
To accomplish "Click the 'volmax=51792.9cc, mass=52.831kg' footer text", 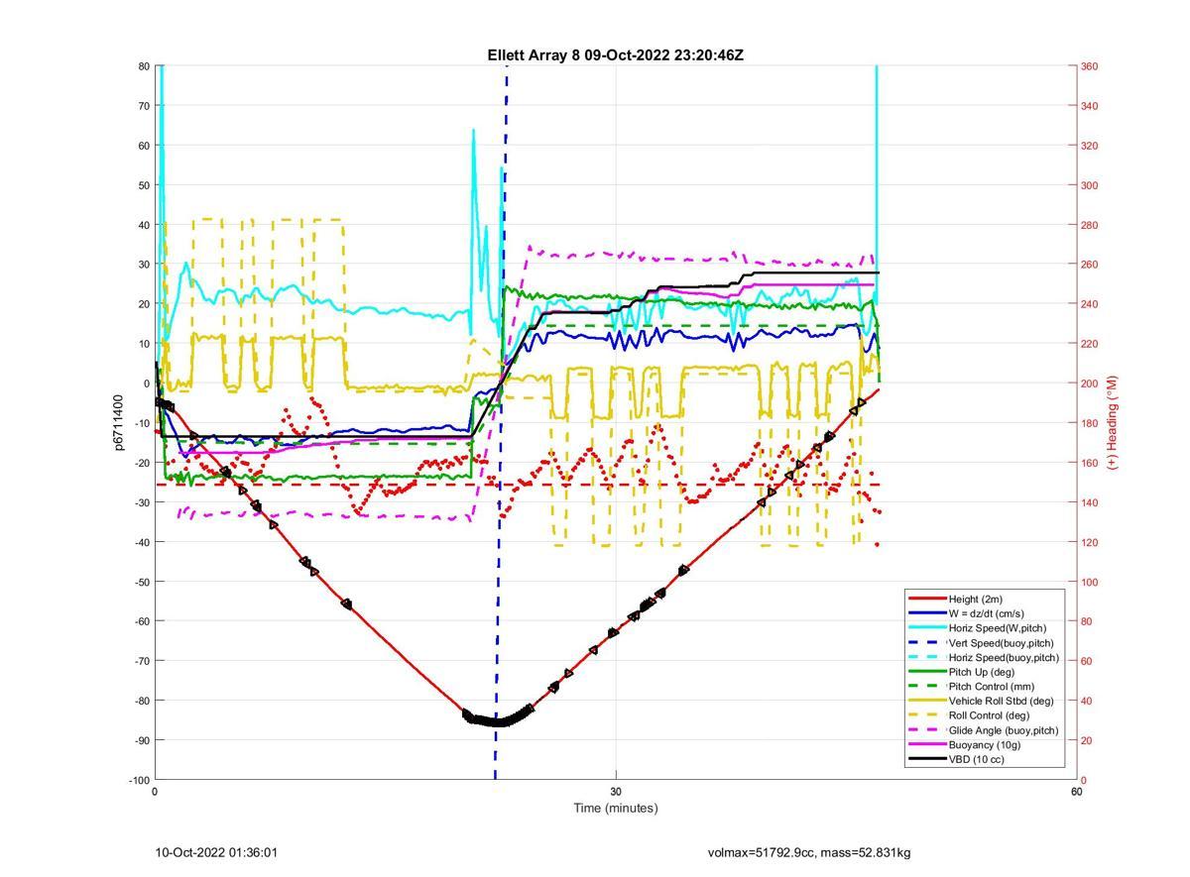I will (x=809, y=852).
